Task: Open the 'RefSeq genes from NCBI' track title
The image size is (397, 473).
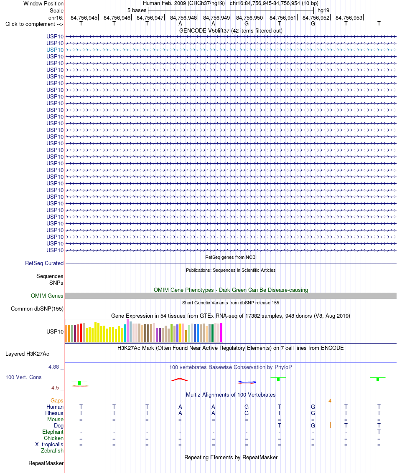Action: pyautogui.click(x=231, y=257)
